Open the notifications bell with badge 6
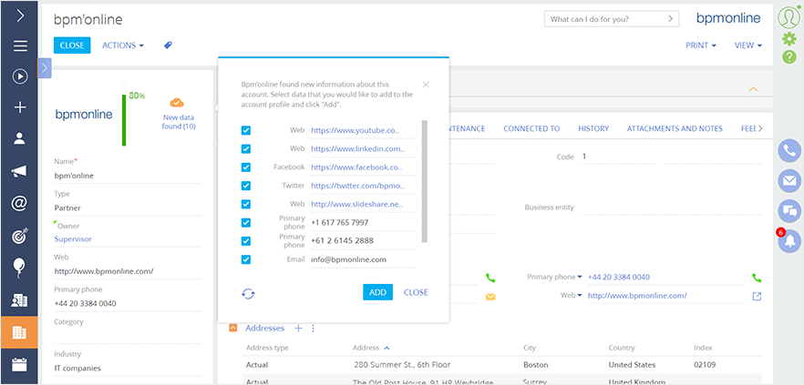 pos(789,240)
